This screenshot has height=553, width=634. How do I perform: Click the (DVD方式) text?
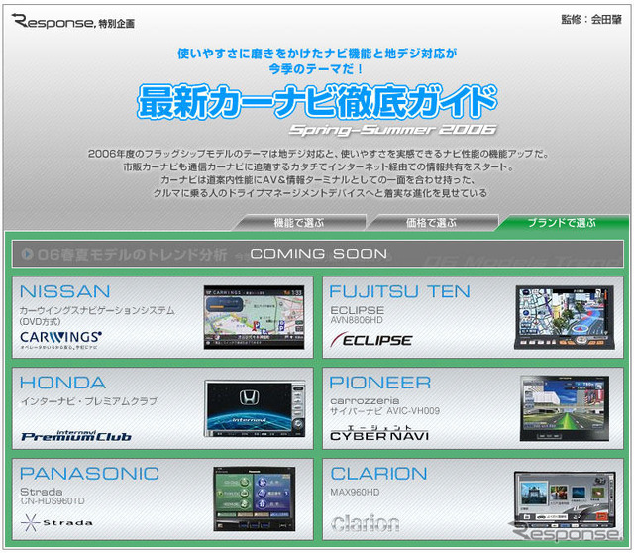click(x=40, y=322)
